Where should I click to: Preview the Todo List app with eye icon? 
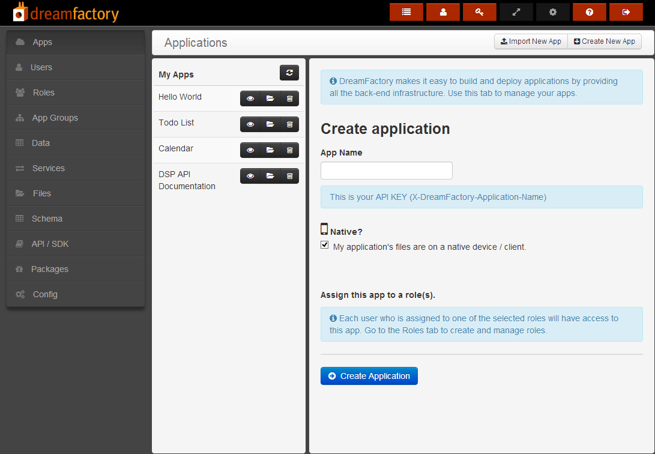tap(250, 124)
